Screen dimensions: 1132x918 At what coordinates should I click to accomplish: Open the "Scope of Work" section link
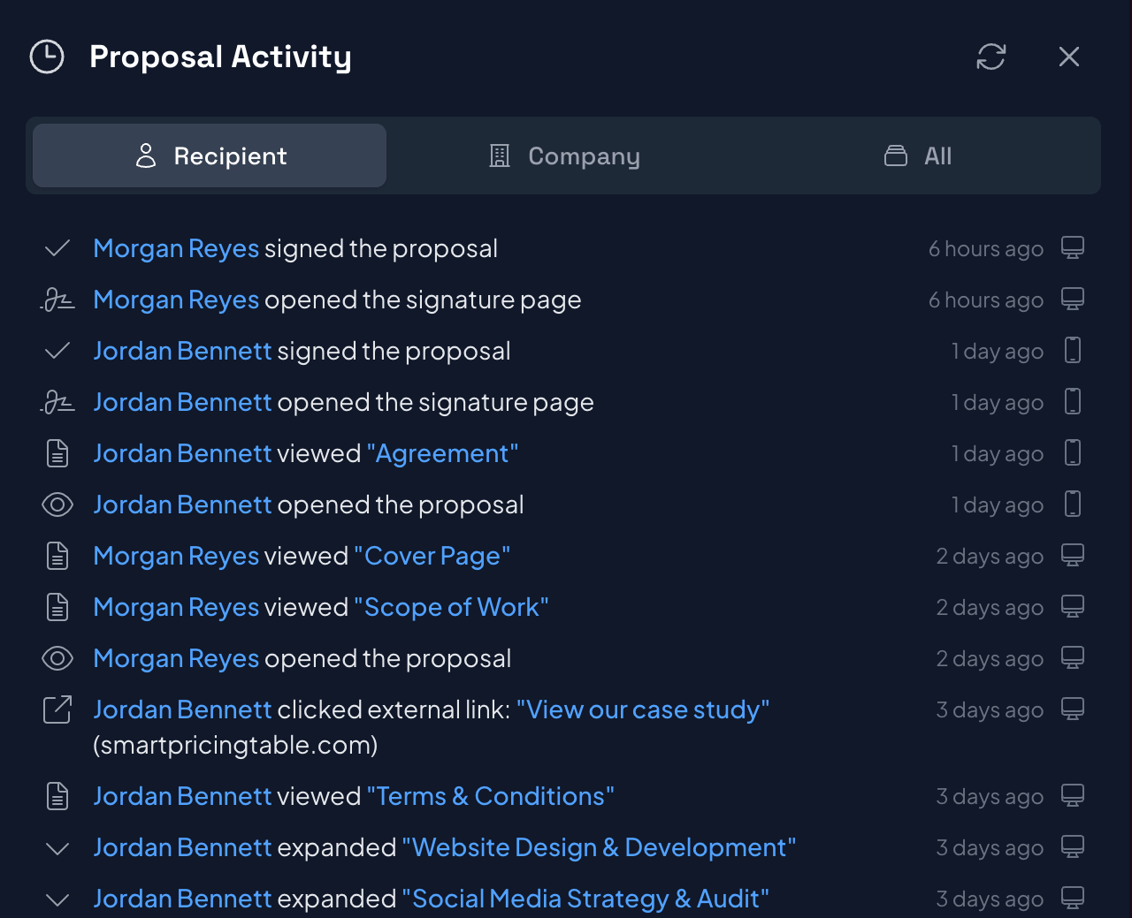(x=451, y=607)
